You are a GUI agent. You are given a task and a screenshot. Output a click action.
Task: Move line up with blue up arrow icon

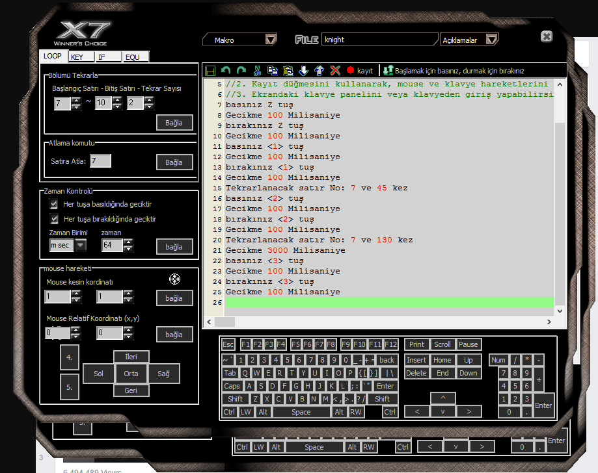(319, 70)
